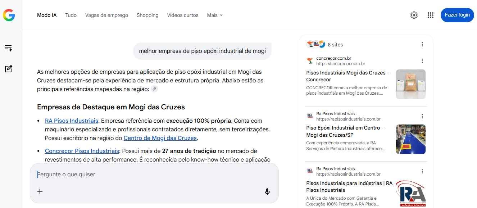Screen dimensions: 477x208
Task: Click the CONCRECOR como a melhor empresa snippet
Action: click(x=347, y=90)
